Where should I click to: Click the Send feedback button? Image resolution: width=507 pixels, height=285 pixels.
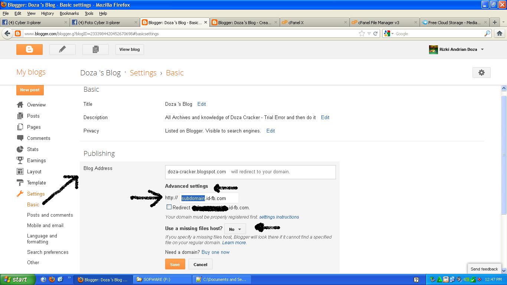(484, 269)
